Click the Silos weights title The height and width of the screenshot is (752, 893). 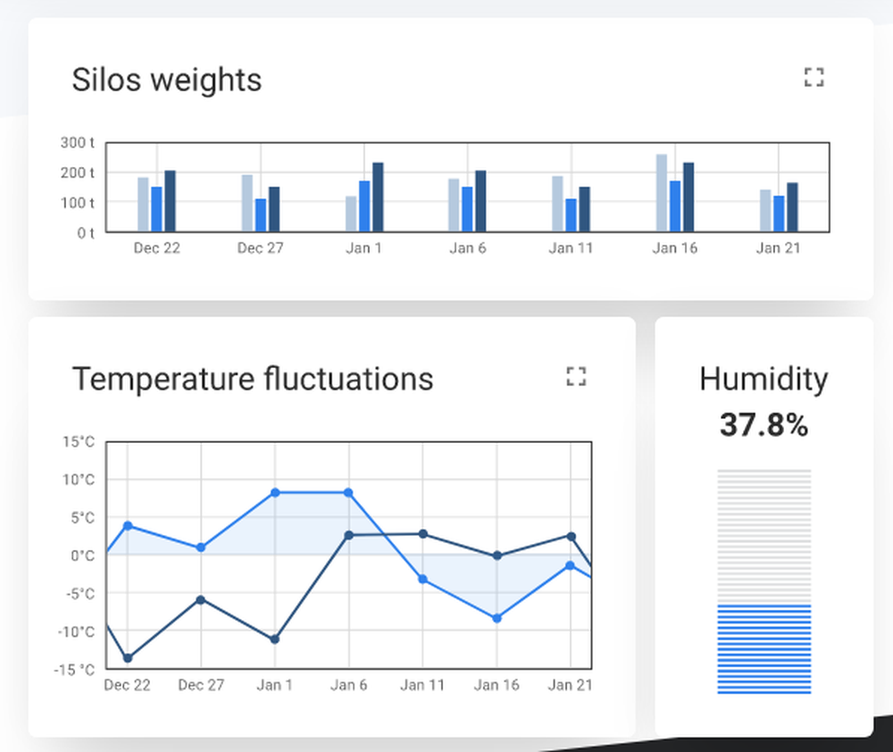(x=167, y=79)
